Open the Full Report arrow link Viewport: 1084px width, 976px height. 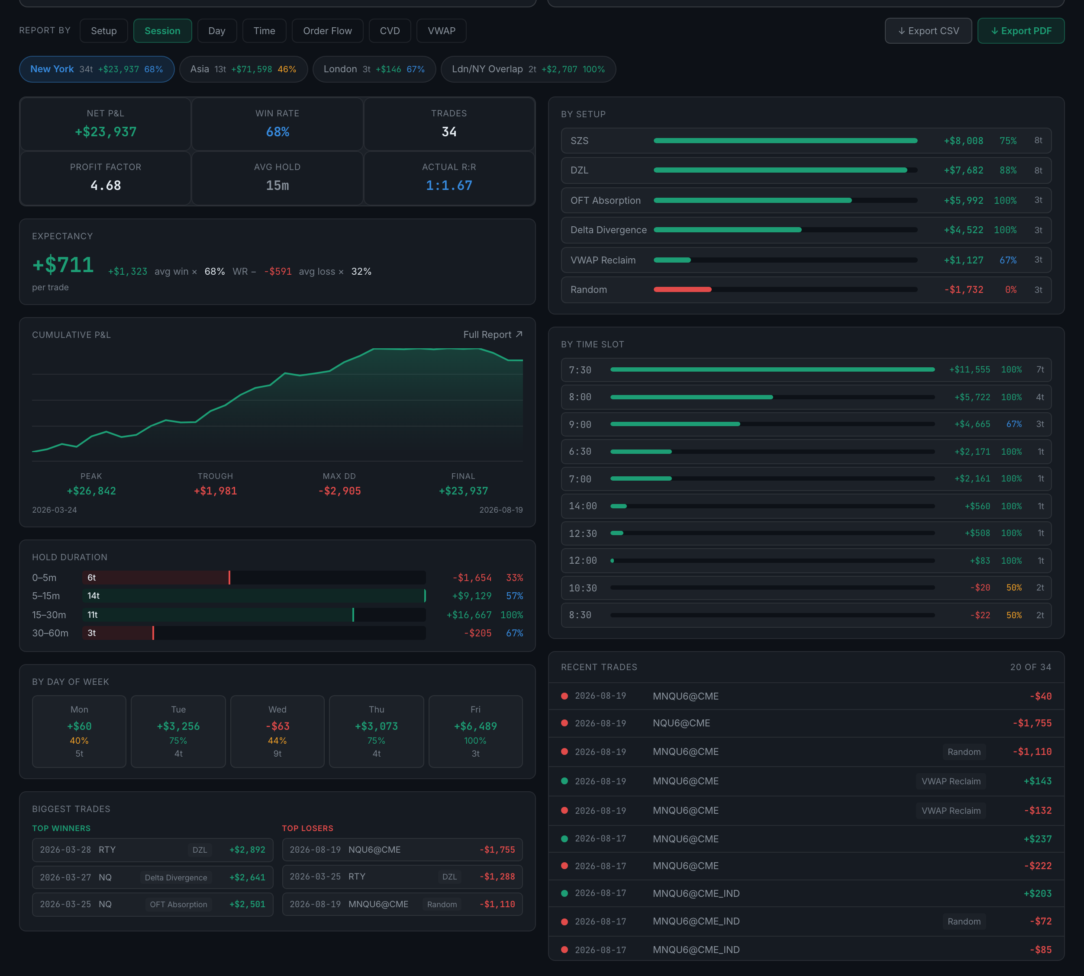point(493,334)
